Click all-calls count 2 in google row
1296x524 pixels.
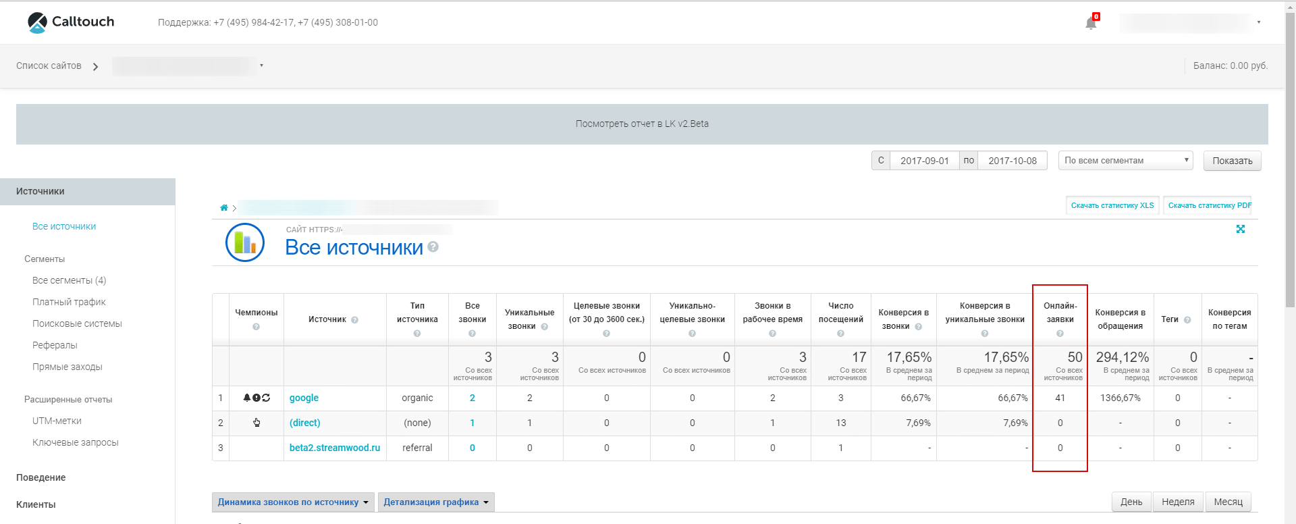(x=473, y=398)
